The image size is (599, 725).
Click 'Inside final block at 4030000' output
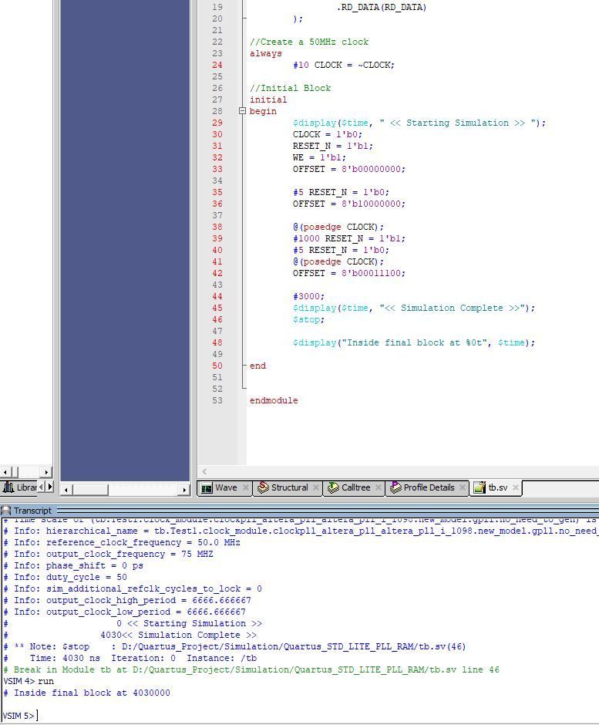pos(87,693)
